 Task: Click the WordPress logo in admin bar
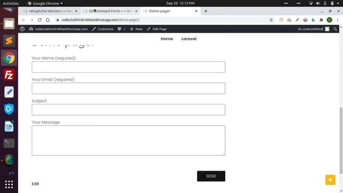(x=23, y=29)
